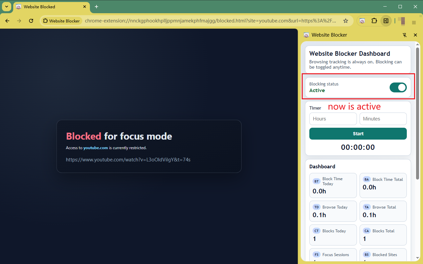
Task: Click the scrollbar down arrow in panel
Action: (417, 258)
